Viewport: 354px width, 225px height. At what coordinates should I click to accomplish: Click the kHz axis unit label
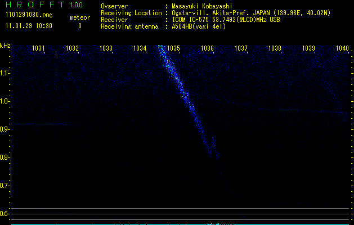tap(5, 46)
